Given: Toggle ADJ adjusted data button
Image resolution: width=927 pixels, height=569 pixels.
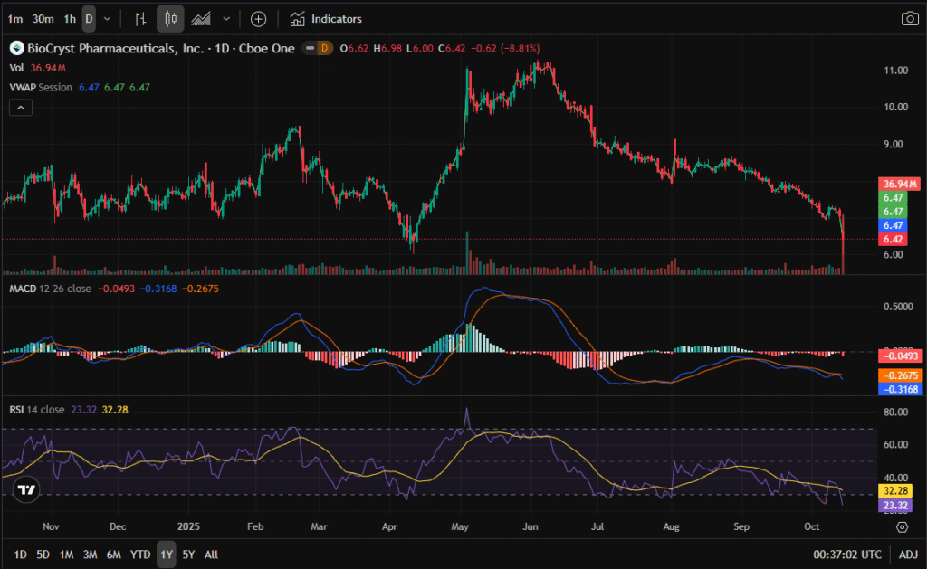Looking at the screenshot, I should [907, 554].
